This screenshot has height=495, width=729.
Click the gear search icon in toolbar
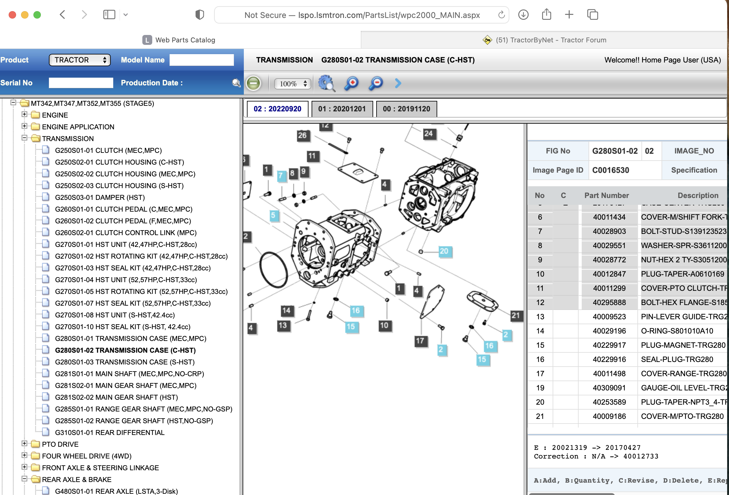coord(326,84)
